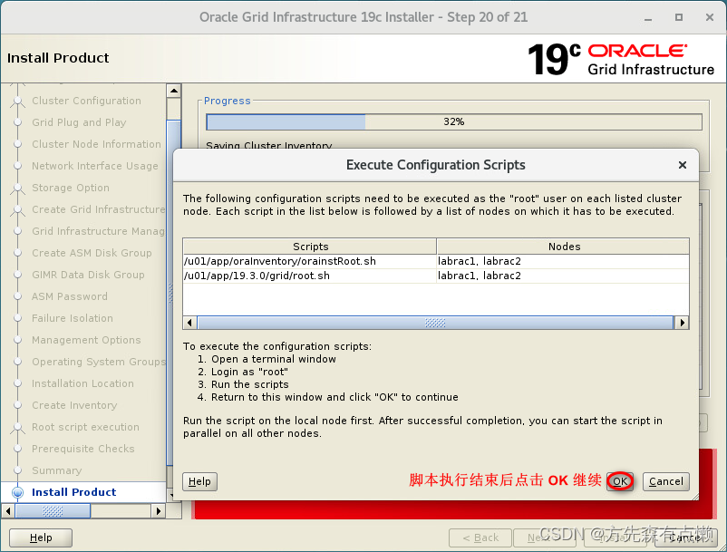This screenshot has width=727, height=552.
Task: Click the Root script execution step node icon
Action: 17,427
